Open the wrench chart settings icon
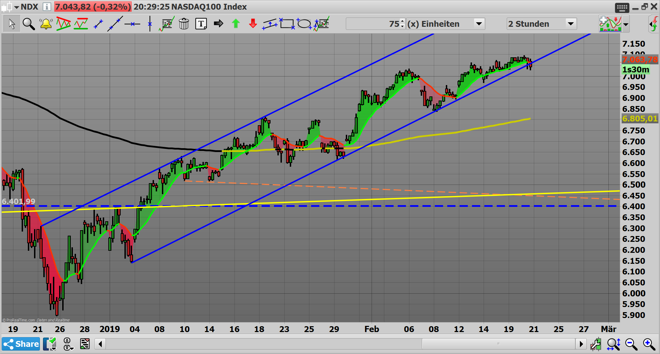 596,344
